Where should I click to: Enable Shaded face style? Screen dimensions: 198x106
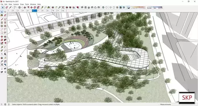point(117,8)
